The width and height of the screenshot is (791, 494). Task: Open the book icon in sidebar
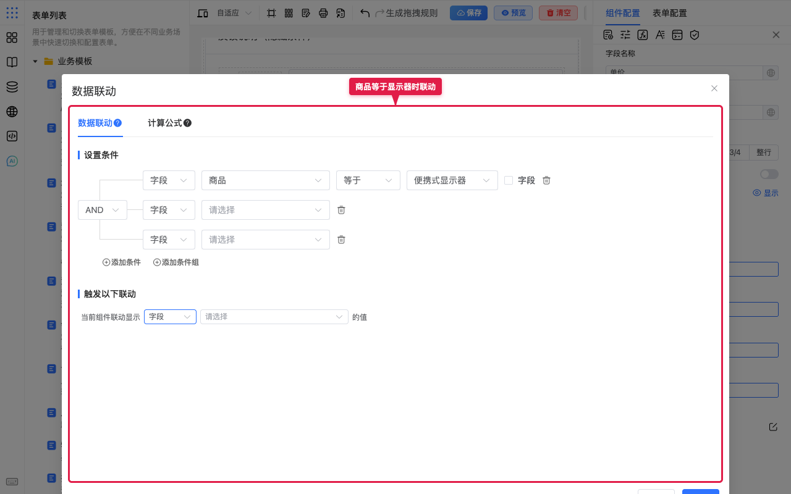pyautogui.click(x=12, y=62)
